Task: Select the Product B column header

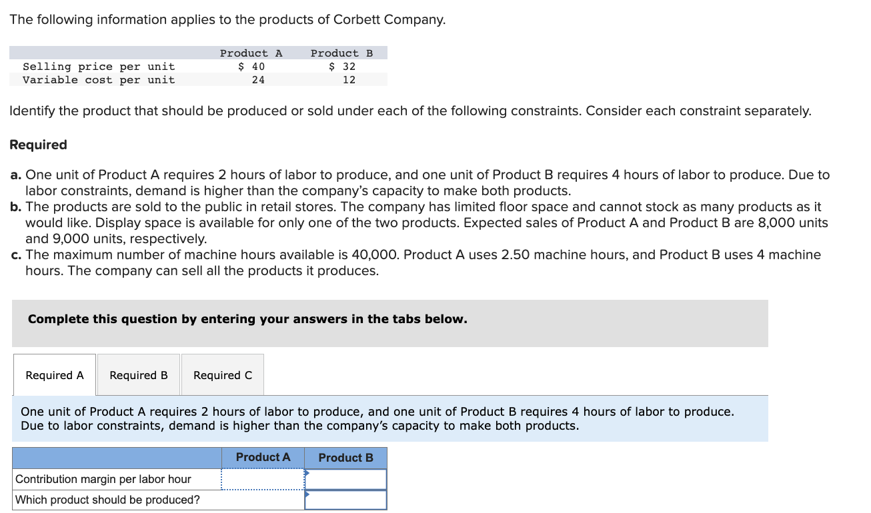Action: [345, 458]
